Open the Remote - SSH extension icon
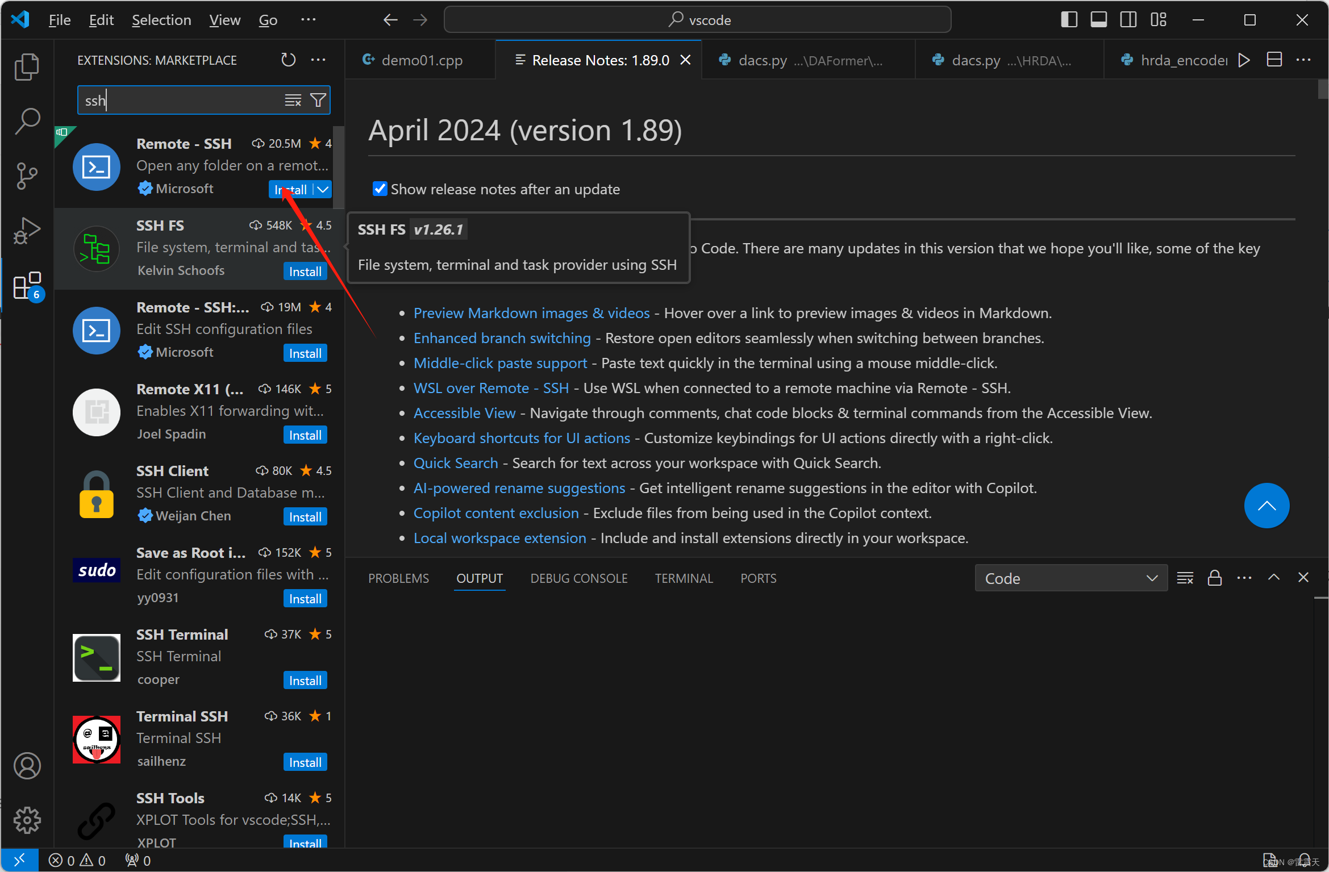 pyautogui.click(x=97, y=167)
